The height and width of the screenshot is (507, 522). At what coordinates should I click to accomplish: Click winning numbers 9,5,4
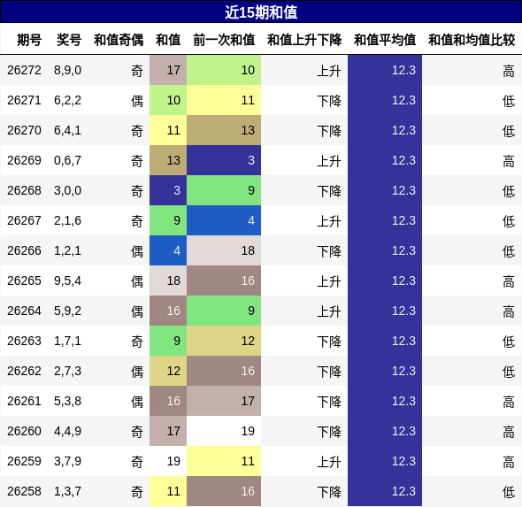coord(67,280)
